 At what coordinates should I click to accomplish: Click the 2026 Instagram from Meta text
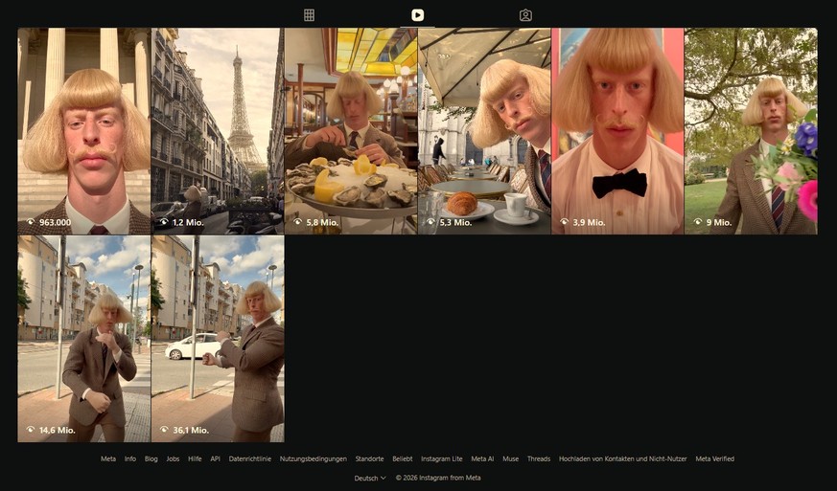click(x=438, y=478)
